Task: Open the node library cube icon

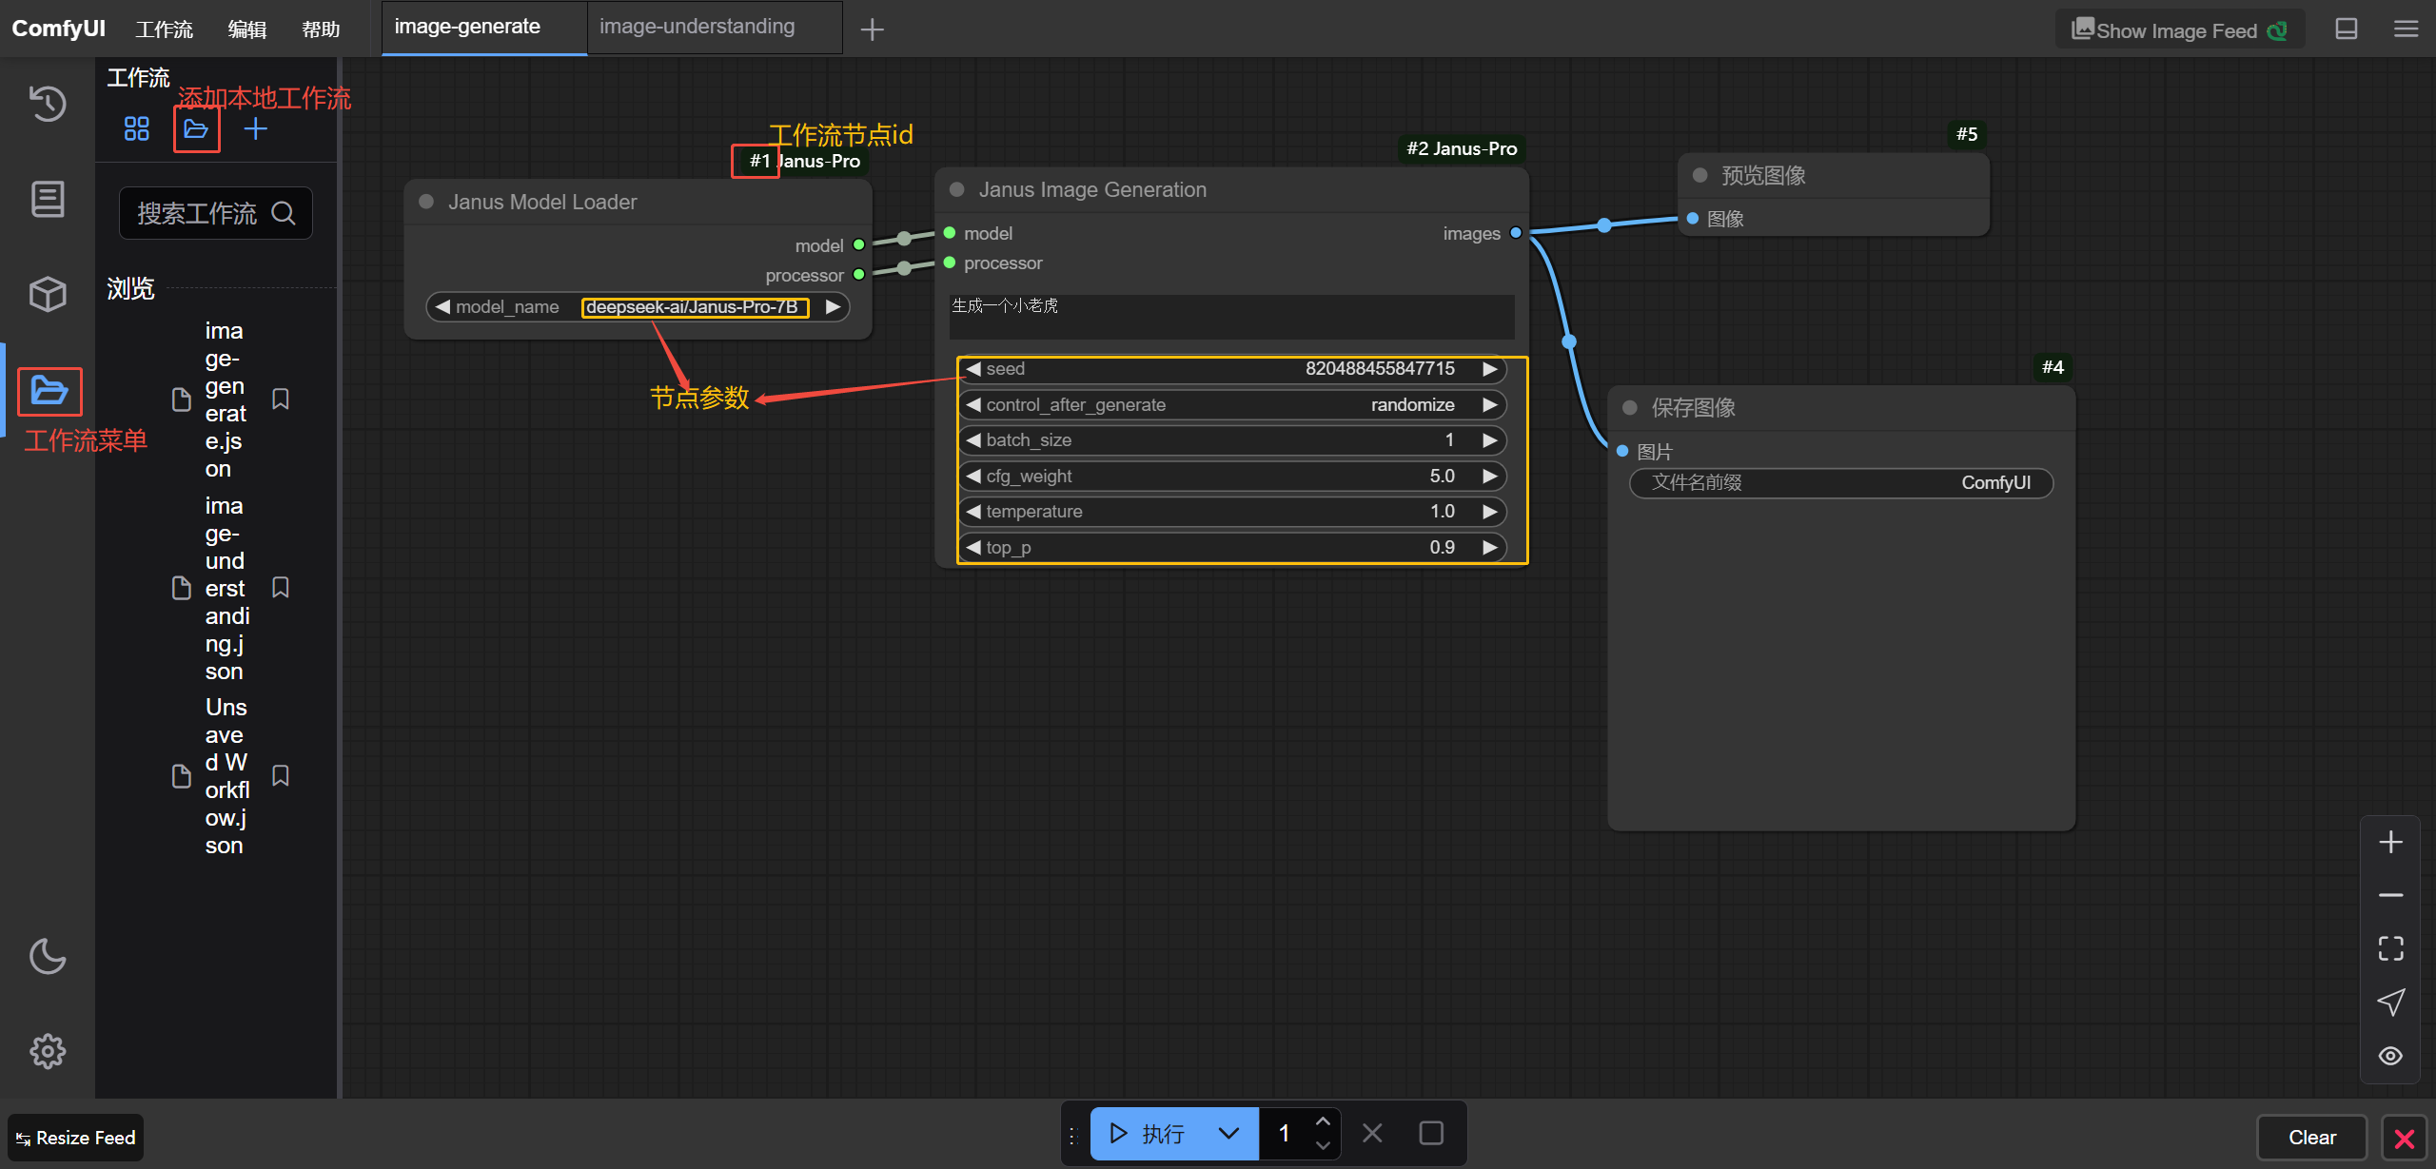Action: pos(48,294)
